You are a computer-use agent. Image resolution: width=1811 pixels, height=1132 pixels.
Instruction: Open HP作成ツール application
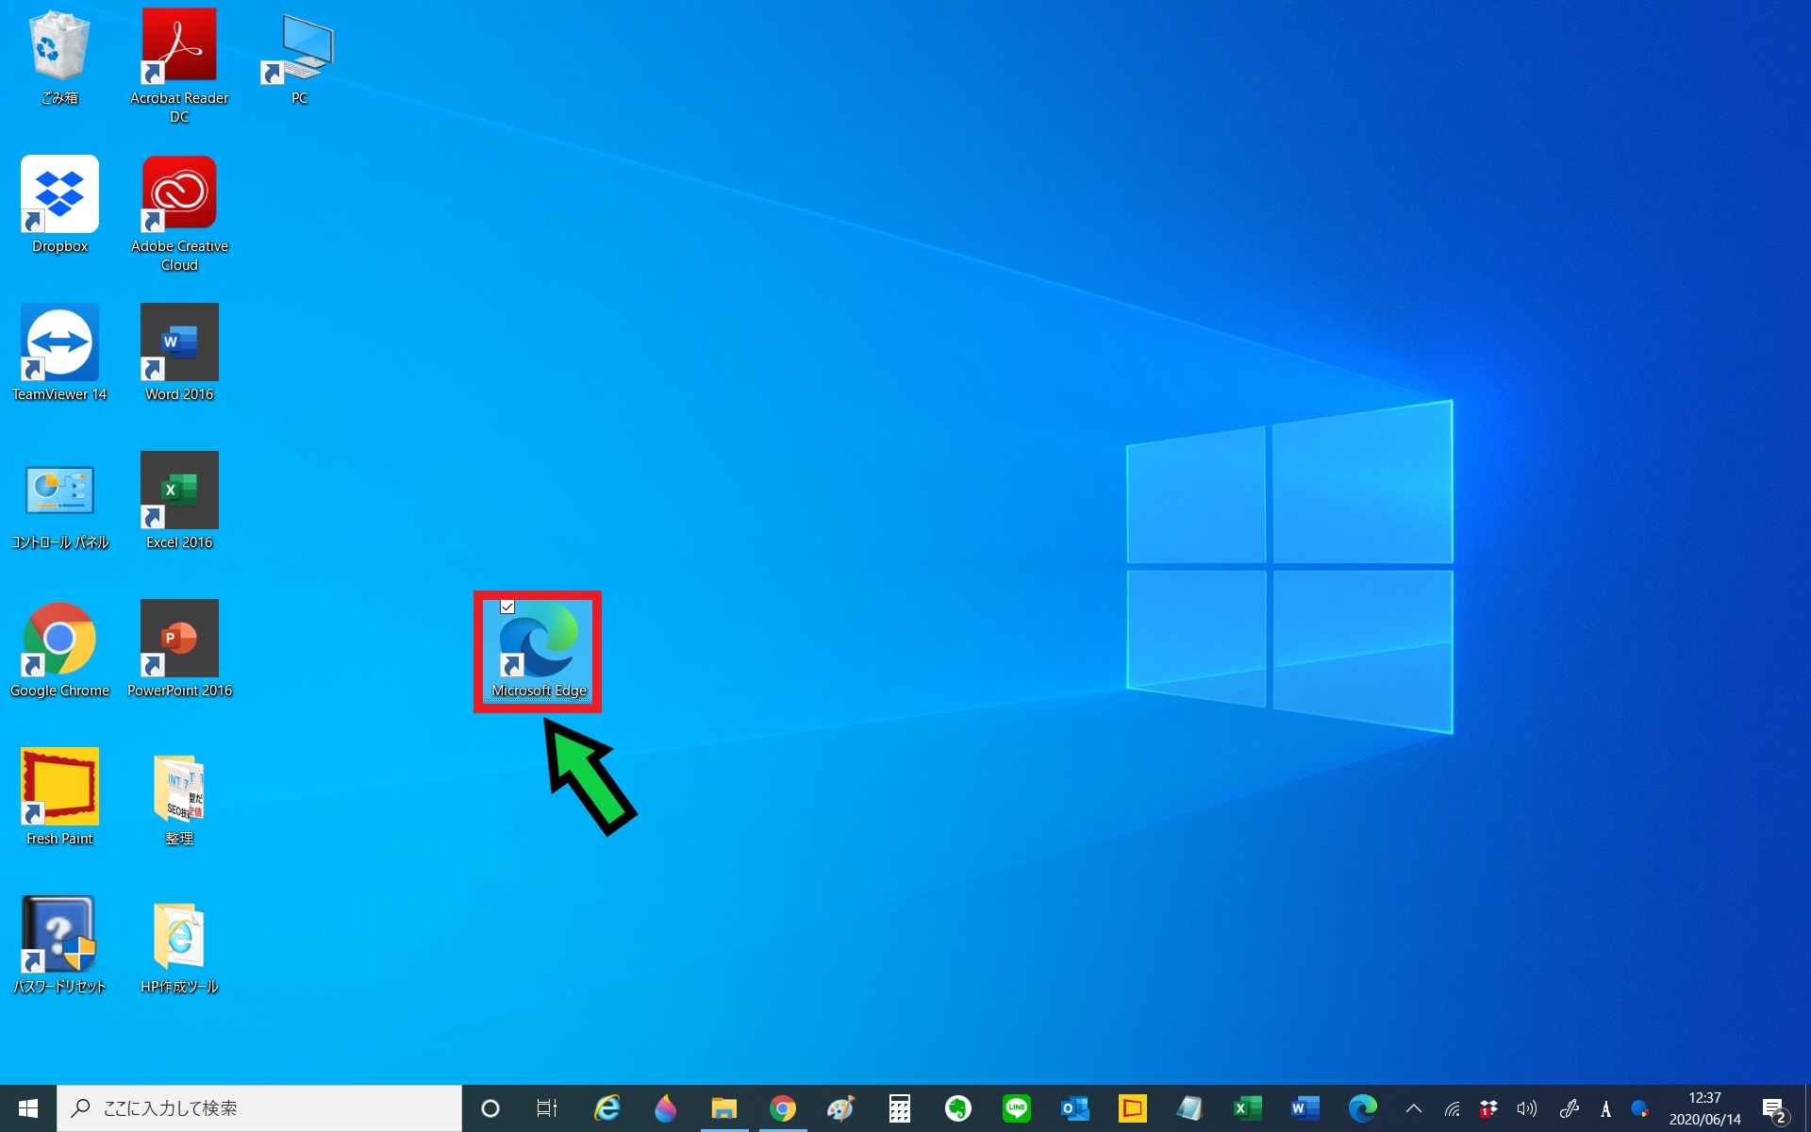(x=180, y=941)
